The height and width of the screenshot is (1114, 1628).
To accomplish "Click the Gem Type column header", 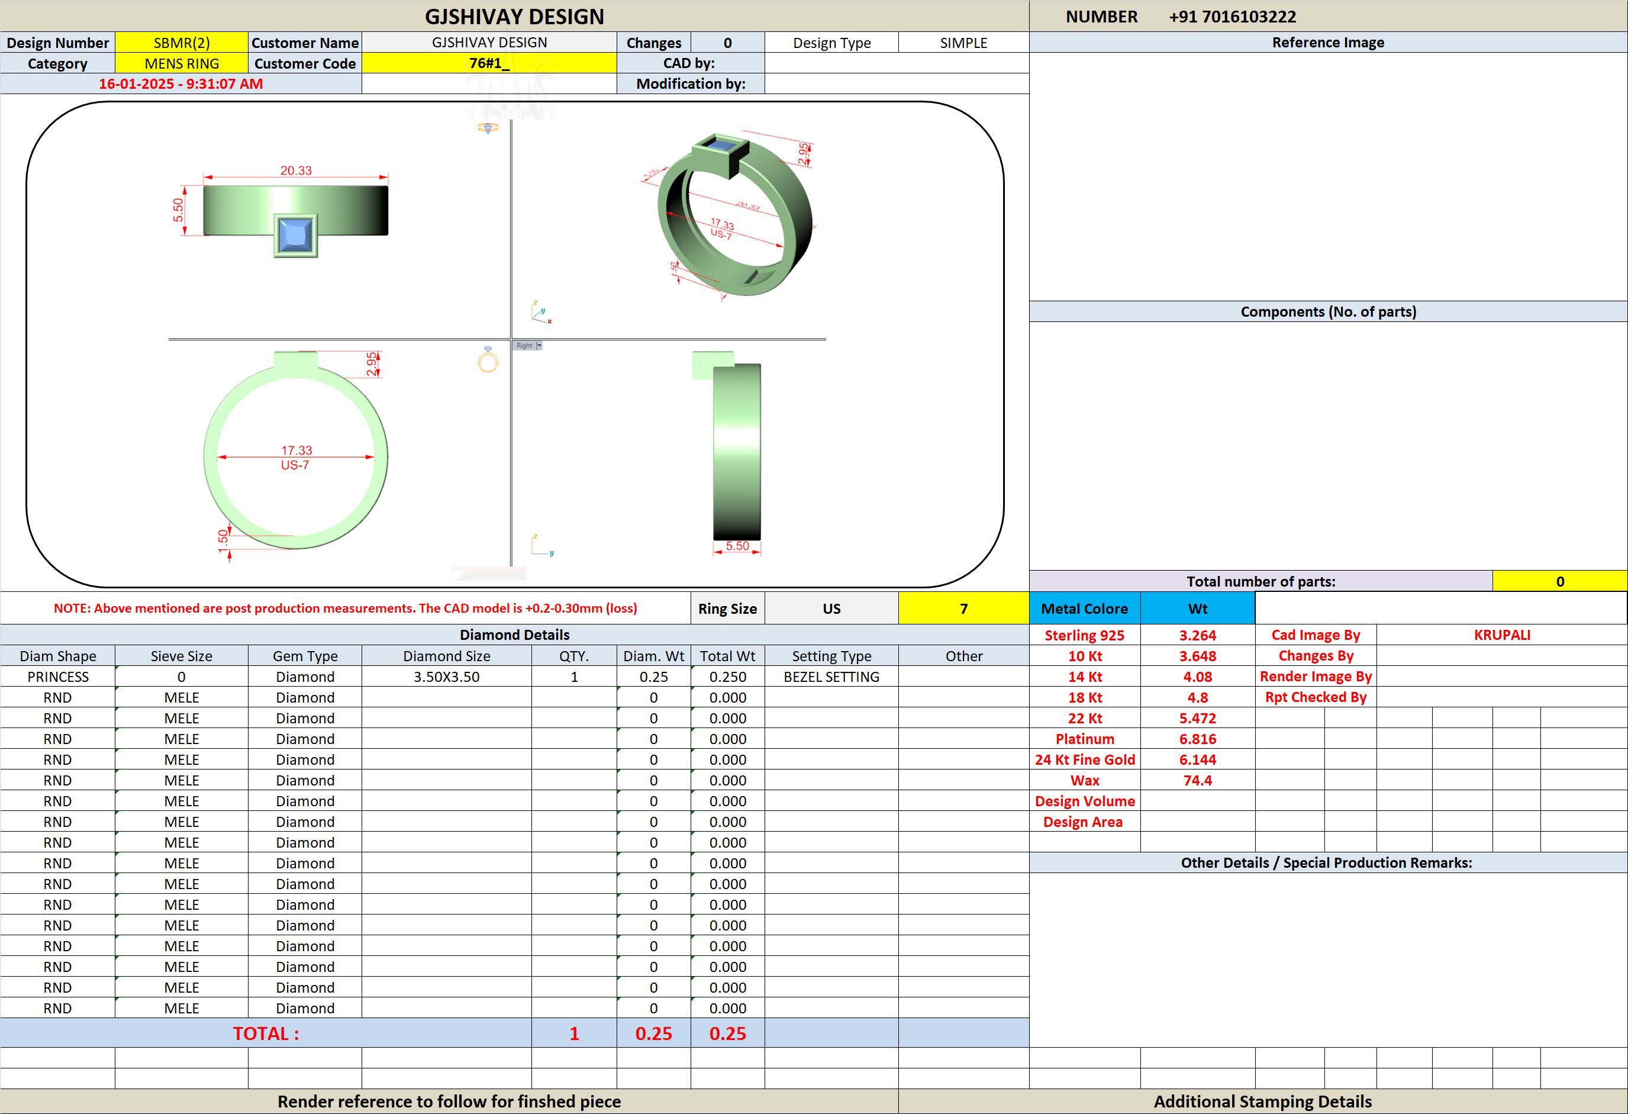I will point(305,656).
